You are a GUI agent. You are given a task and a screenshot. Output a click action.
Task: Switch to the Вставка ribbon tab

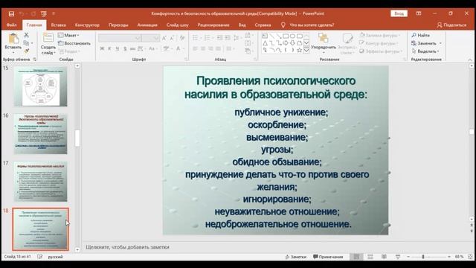click(x=58, y=25)
